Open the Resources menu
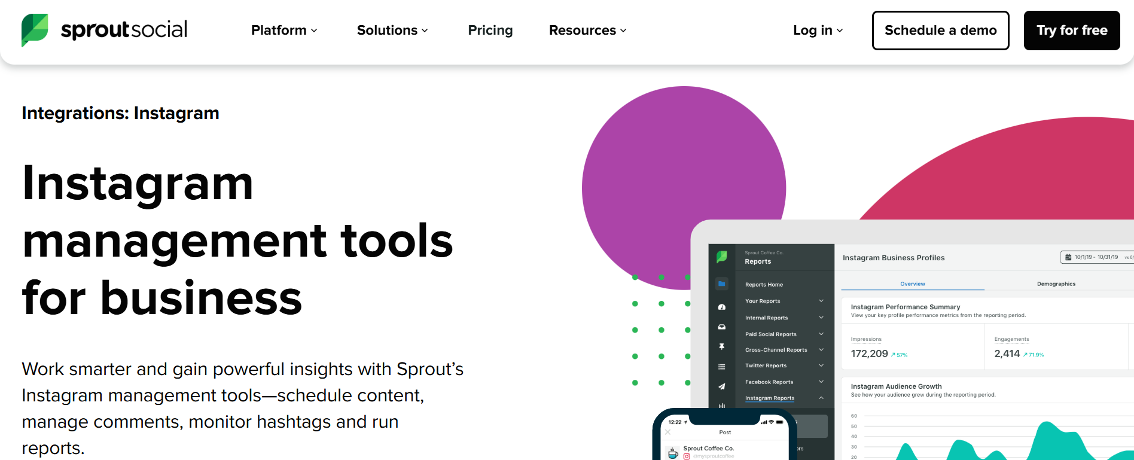This screenshot has width=1134, height=460. coord(588,30)
